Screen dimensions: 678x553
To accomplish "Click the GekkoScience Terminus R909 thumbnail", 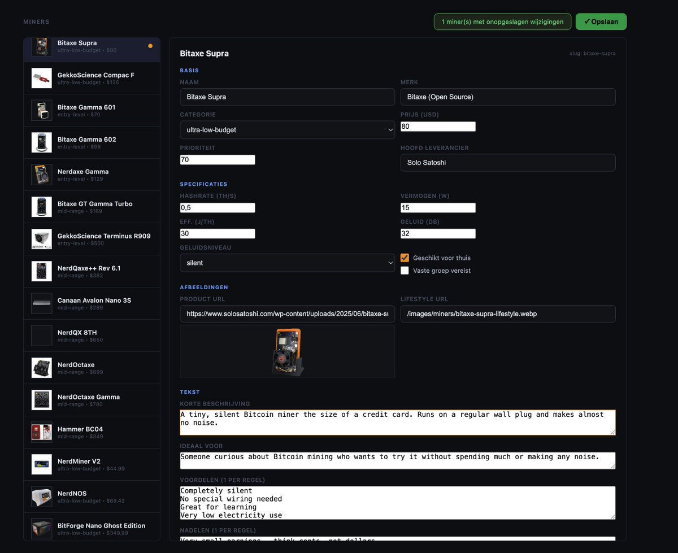I will coord(42,239).
